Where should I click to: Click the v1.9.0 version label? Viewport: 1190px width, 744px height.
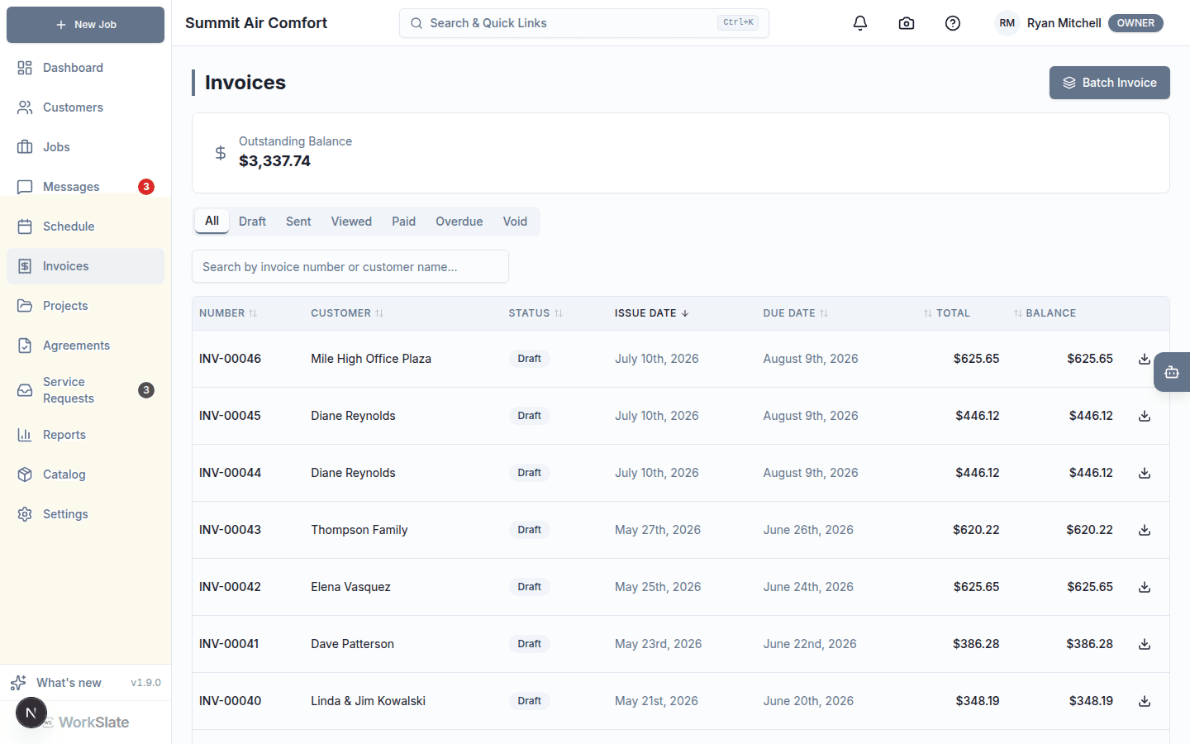point(145,683)
